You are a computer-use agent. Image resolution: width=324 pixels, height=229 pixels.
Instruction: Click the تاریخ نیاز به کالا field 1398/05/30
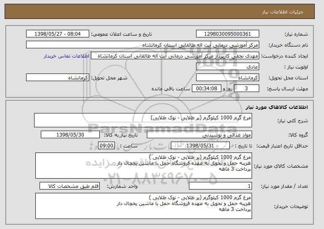[x=70, y=135]
